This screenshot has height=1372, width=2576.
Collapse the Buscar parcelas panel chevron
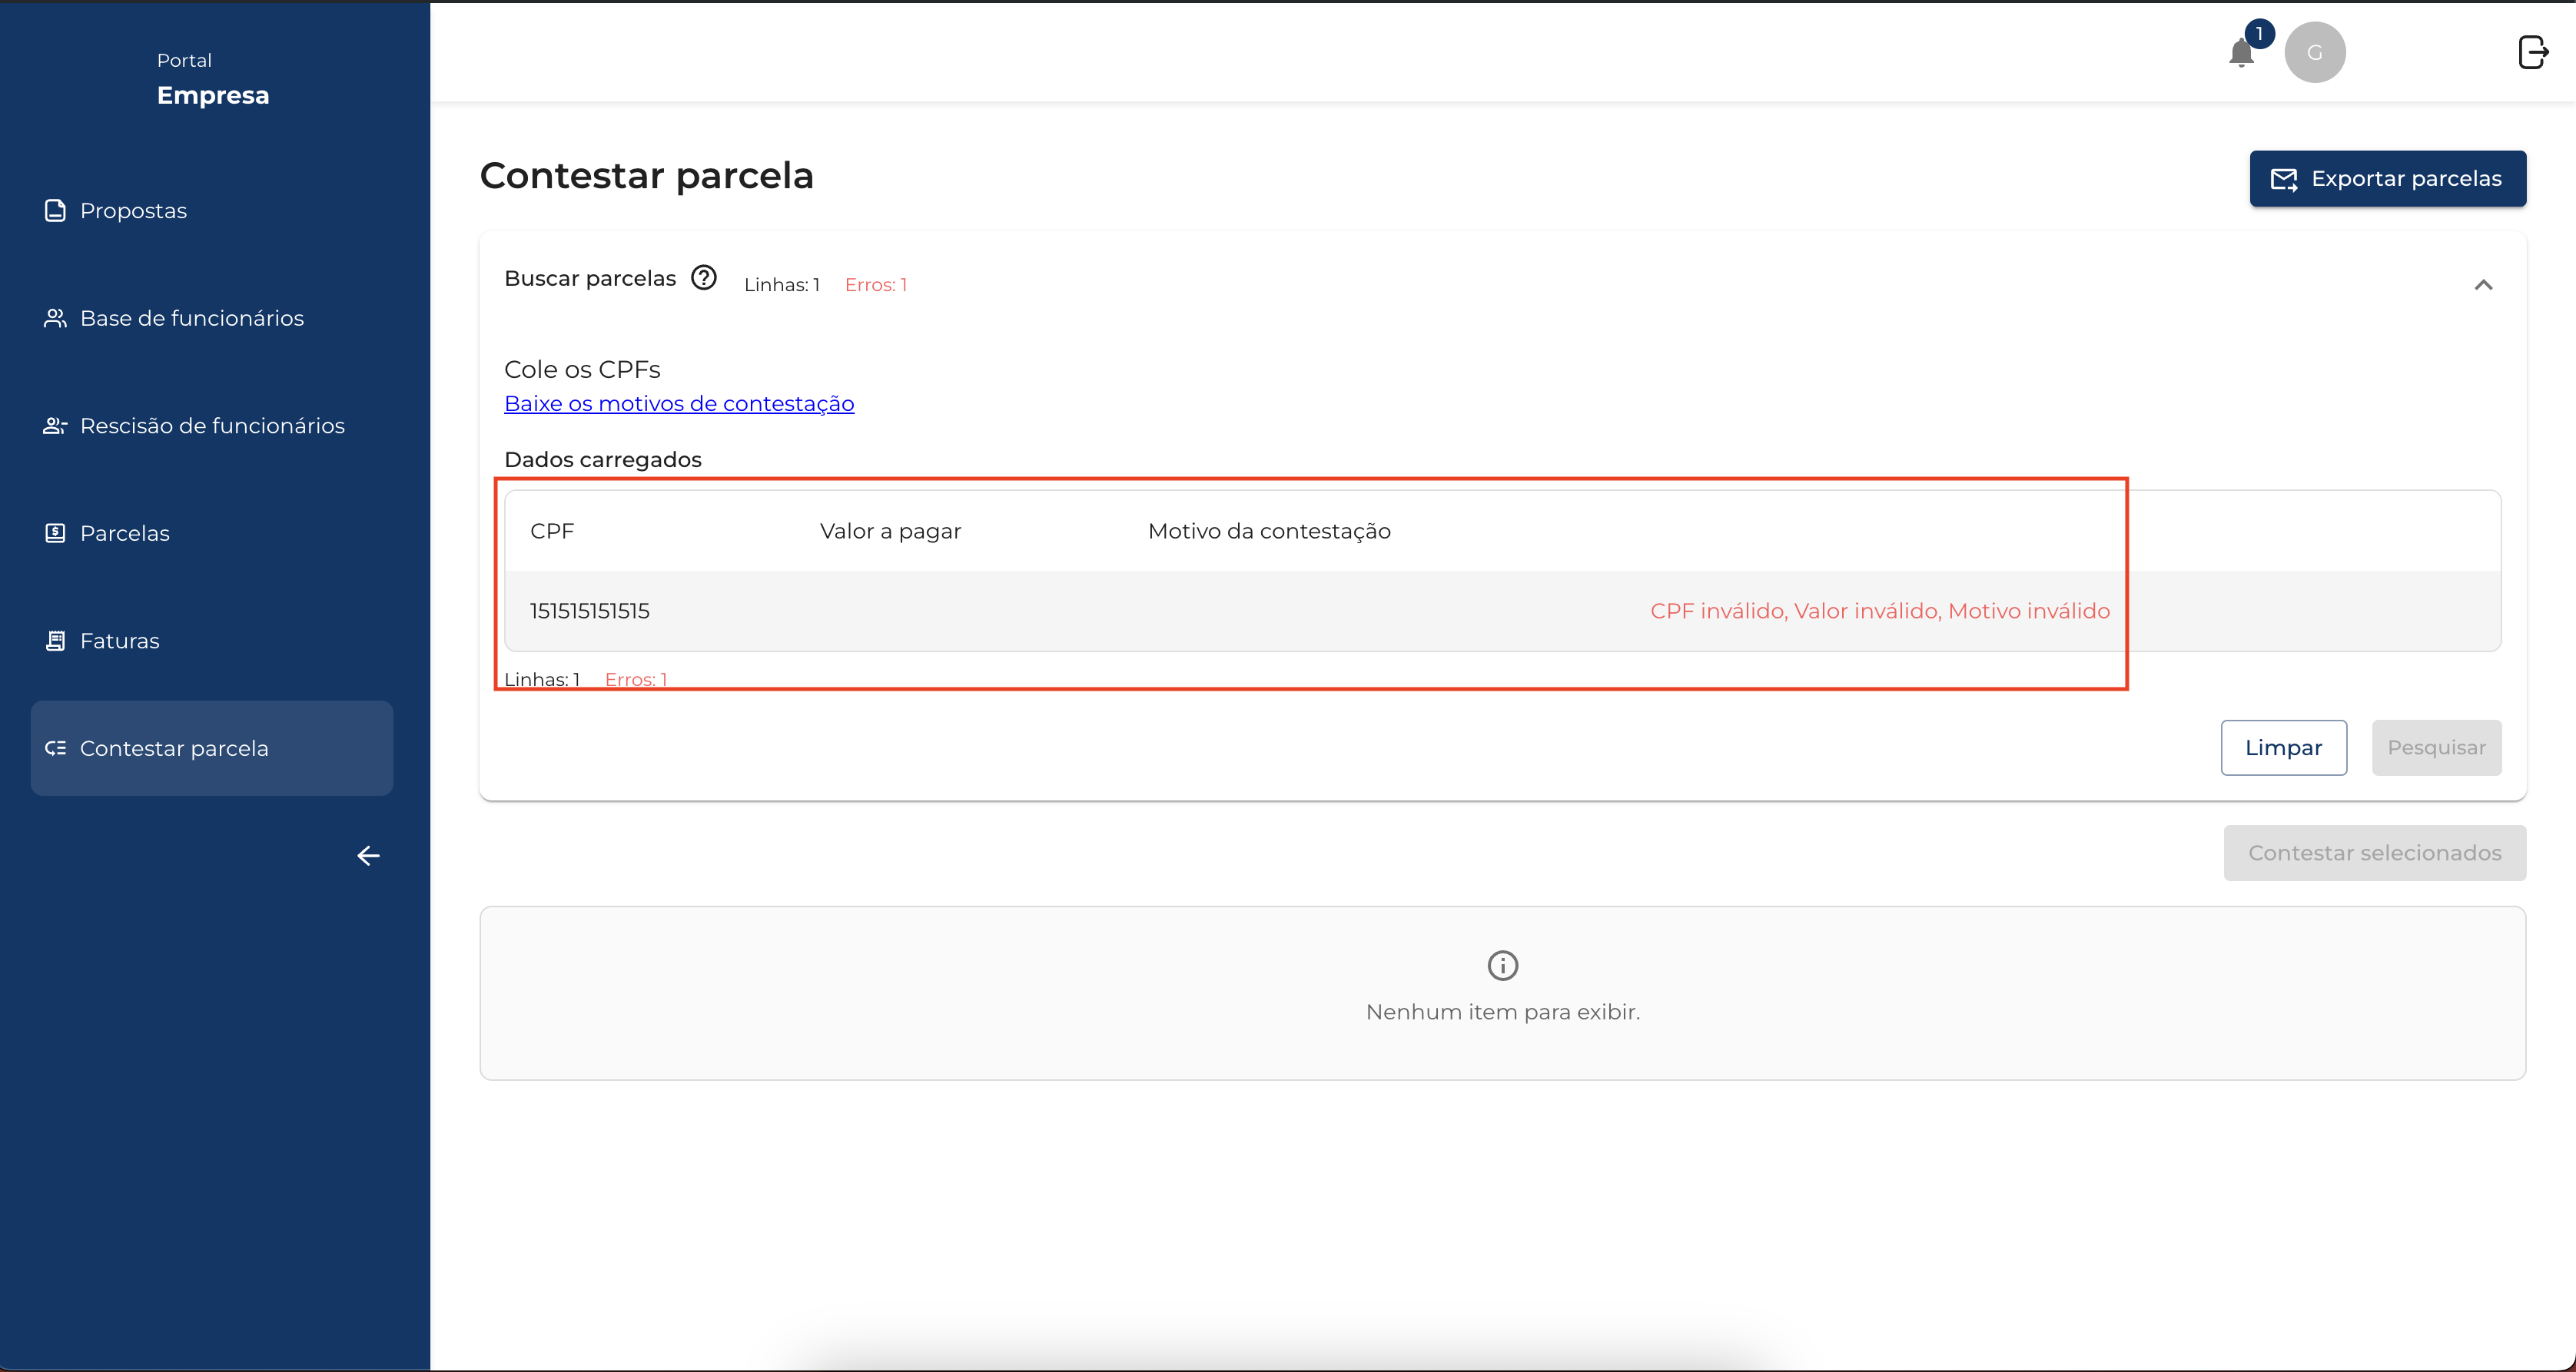pos(2482,286)
